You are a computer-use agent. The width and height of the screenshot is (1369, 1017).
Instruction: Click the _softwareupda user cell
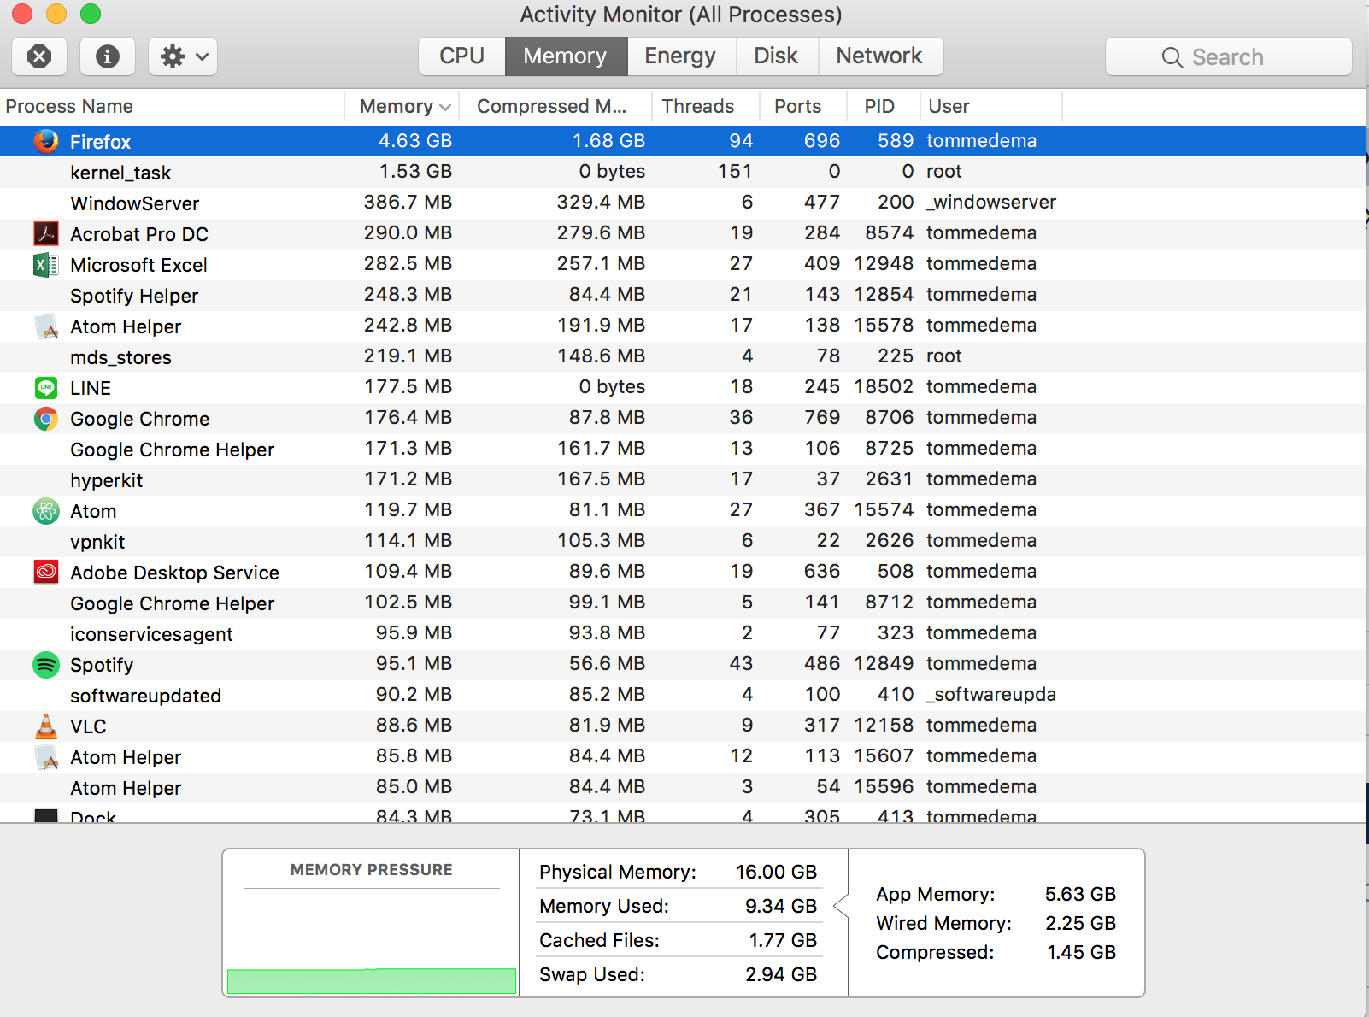[x=991, y=694]
